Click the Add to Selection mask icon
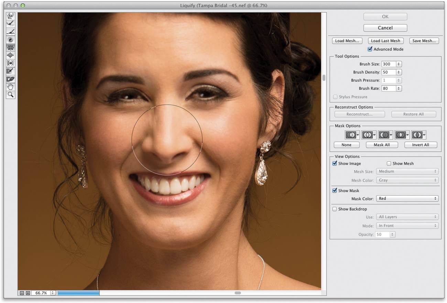This screenshot has height=303, width=447. coord(369,135)
